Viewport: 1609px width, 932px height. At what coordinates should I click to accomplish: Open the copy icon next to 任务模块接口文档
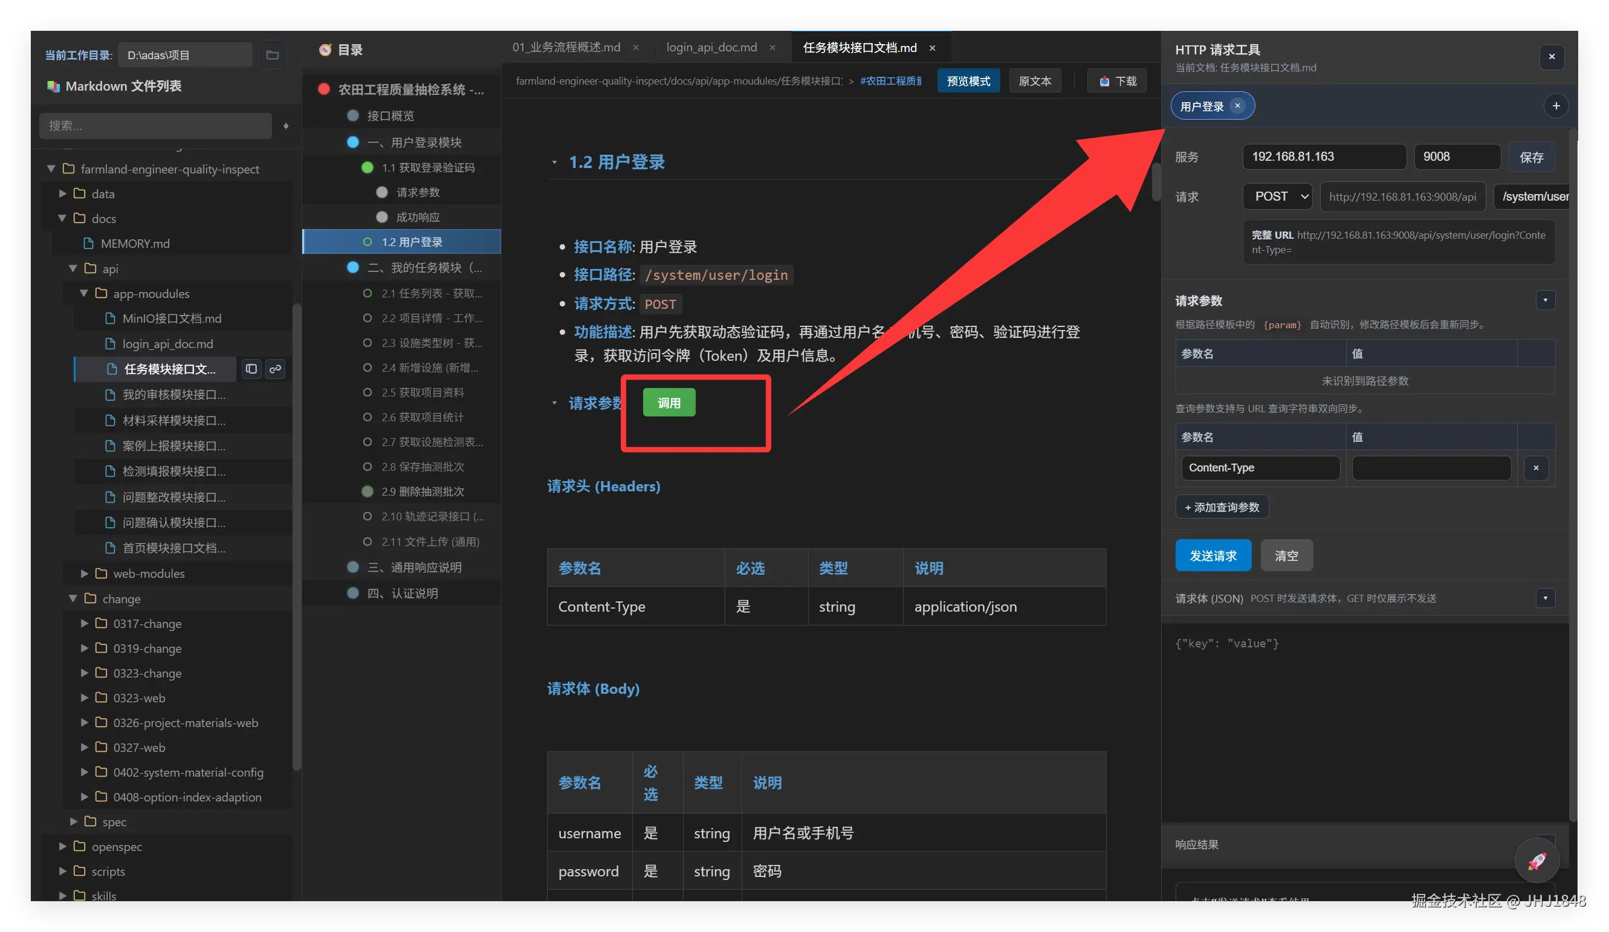(x=250, y=369)
